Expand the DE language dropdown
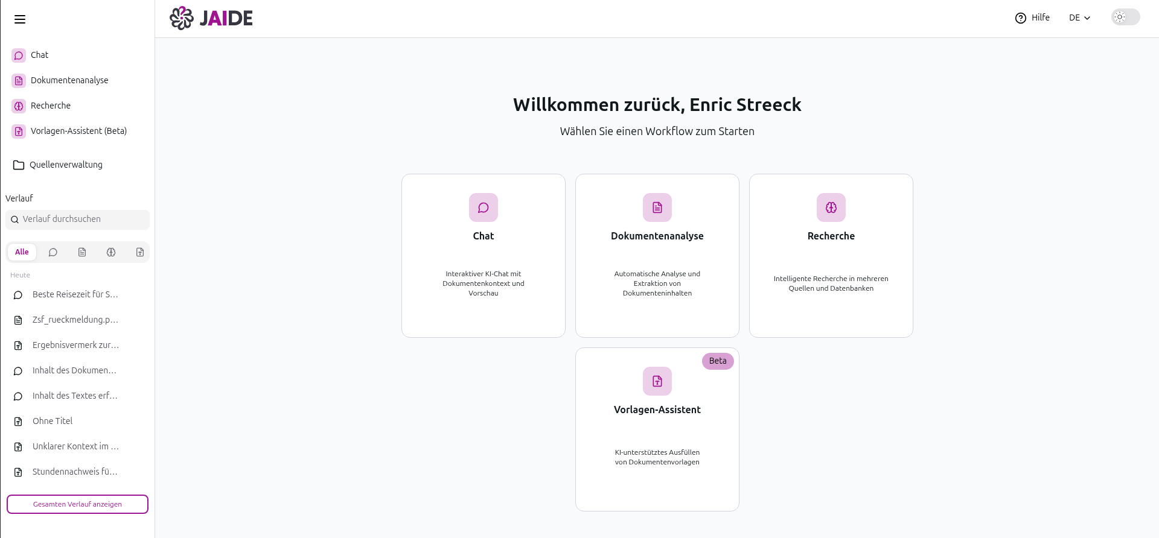The width and height of the screenshot is (1159, 538). pyautogui.click(x=1079, y=18)
